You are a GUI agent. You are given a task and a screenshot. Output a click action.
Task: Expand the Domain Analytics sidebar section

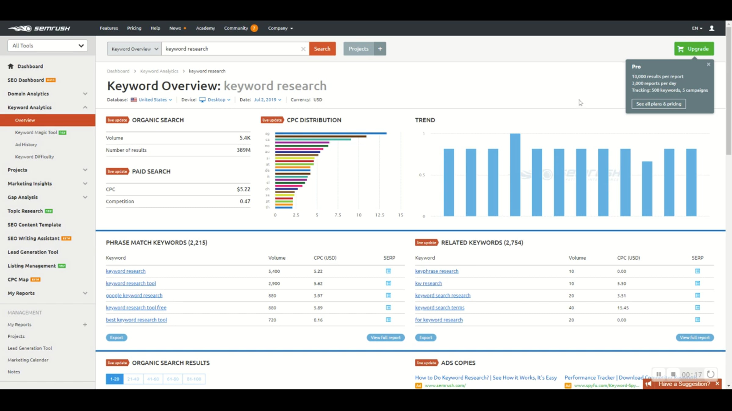click(x=85, y=94)
